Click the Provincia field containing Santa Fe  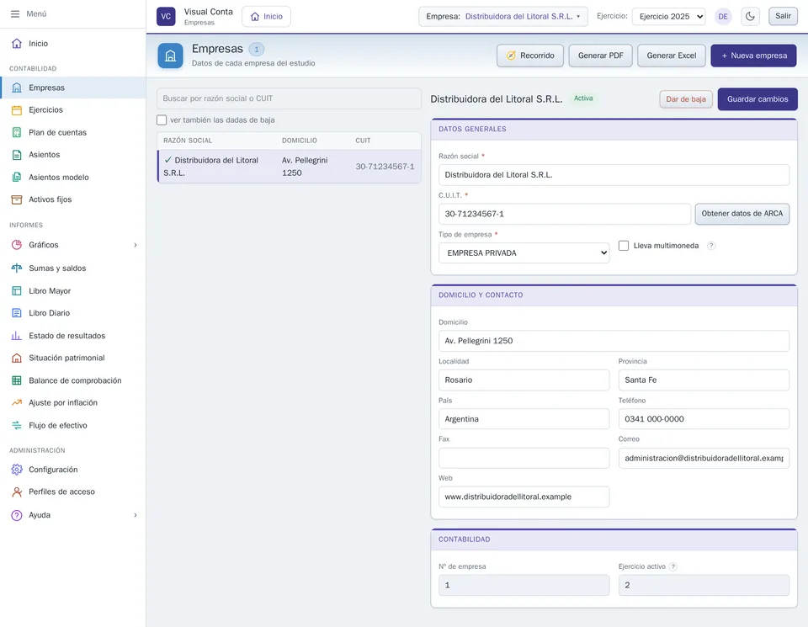point(704,380)
